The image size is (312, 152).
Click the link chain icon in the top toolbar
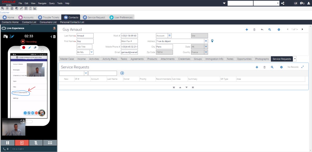pyautogui.click(x=21, y=8)
